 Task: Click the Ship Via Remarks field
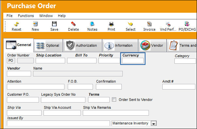point(116,113)
